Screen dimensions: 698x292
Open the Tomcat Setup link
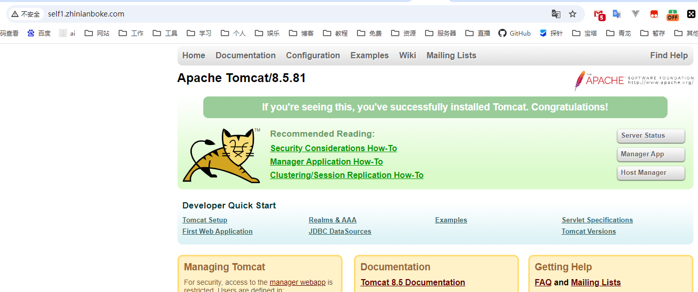click(x=205, y=220)
